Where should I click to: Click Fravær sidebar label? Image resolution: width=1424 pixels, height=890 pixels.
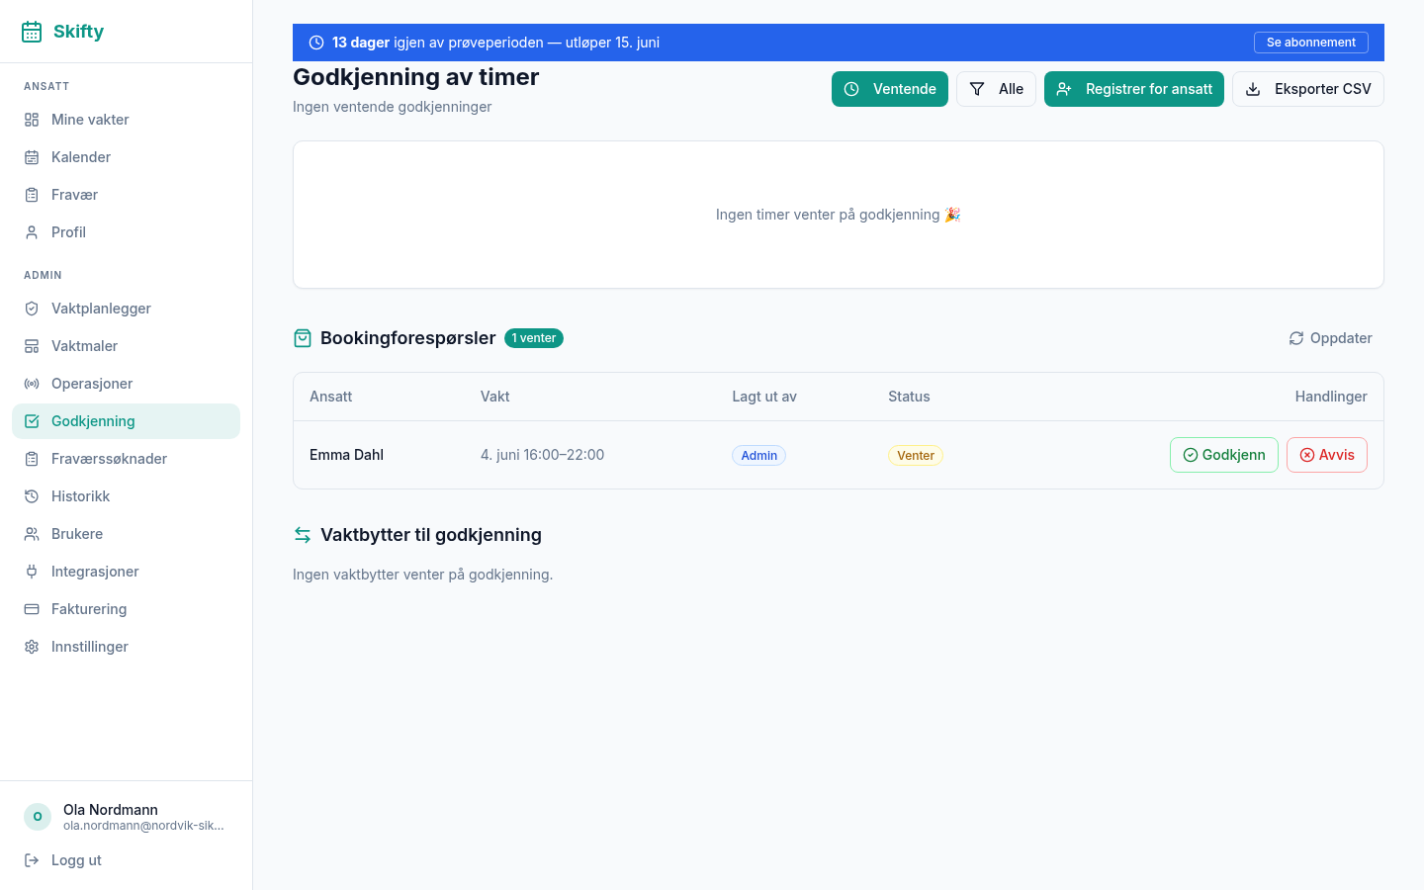74,195
